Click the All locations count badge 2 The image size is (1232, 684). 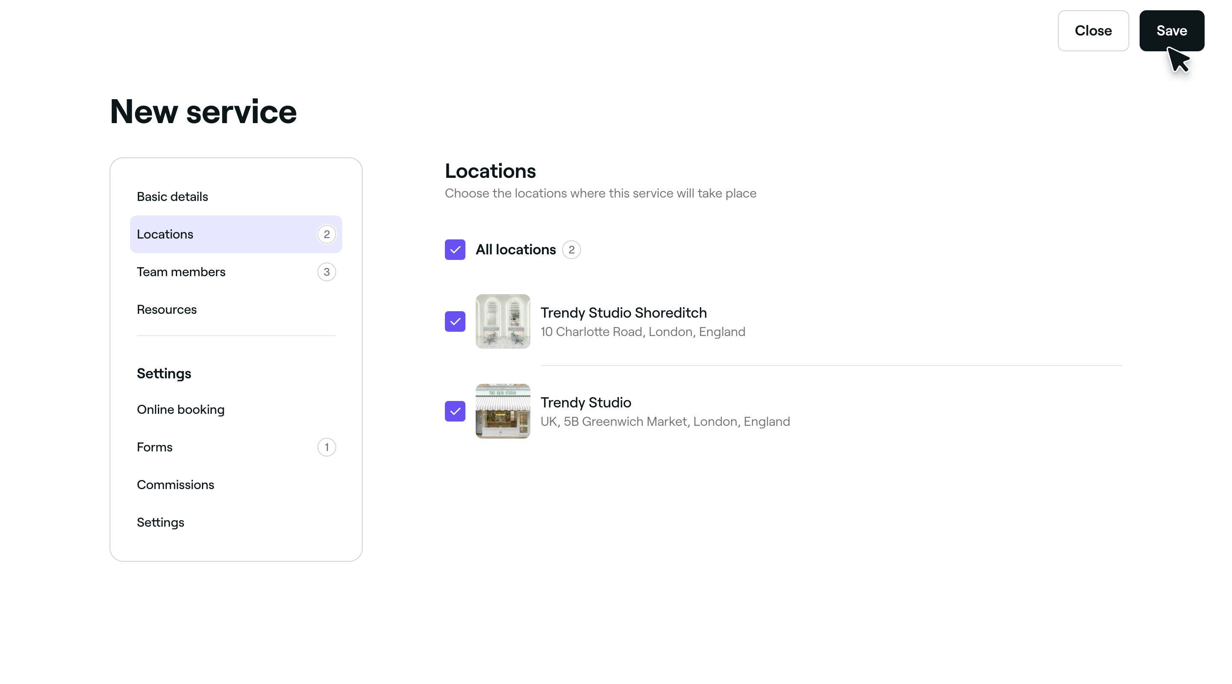(571, 250)
